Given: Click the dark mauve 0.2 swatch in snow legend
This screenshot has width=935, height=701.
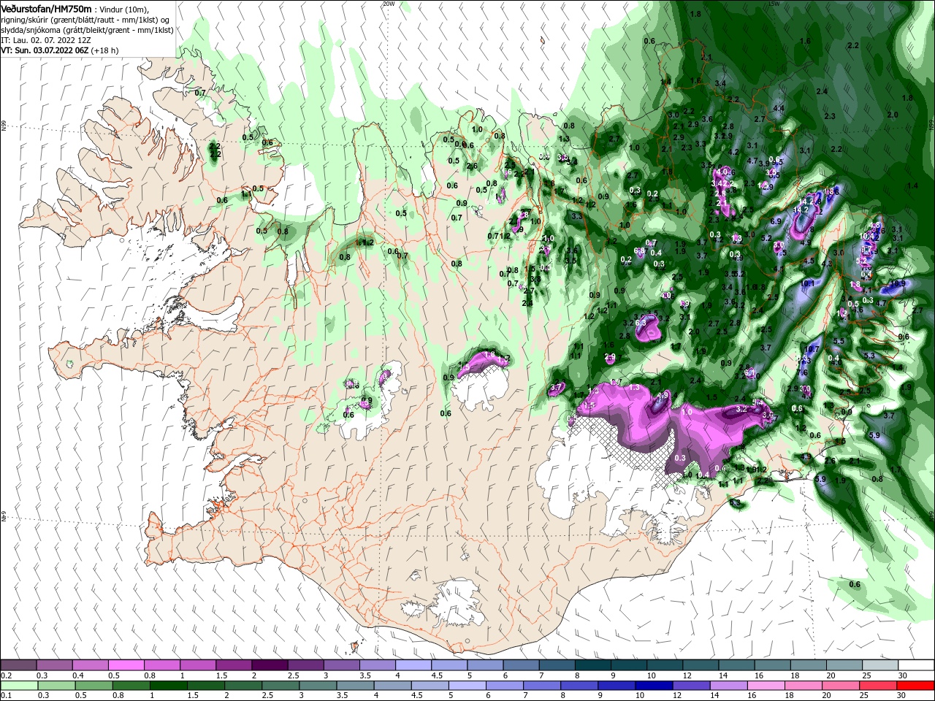Looking at the screenshot, I should click(18, 665).
